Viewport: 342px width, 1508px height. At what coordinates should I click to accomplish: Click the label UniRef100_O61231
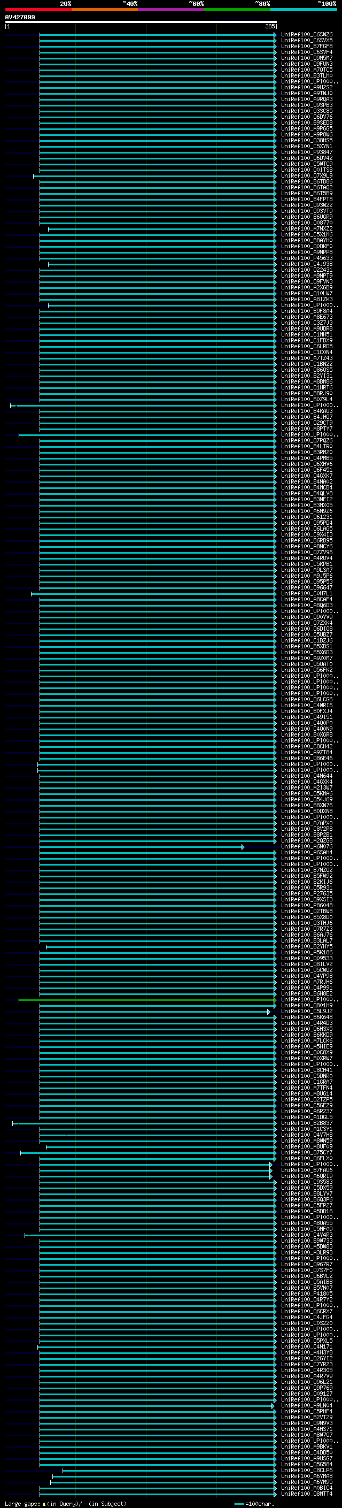[x=307, y=517]
